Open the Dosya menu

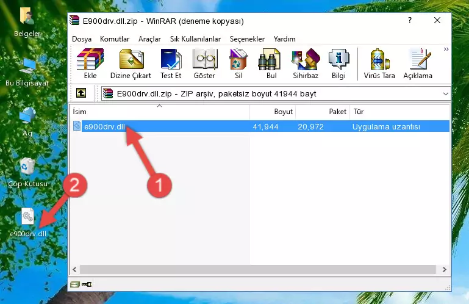coord(82,39)
